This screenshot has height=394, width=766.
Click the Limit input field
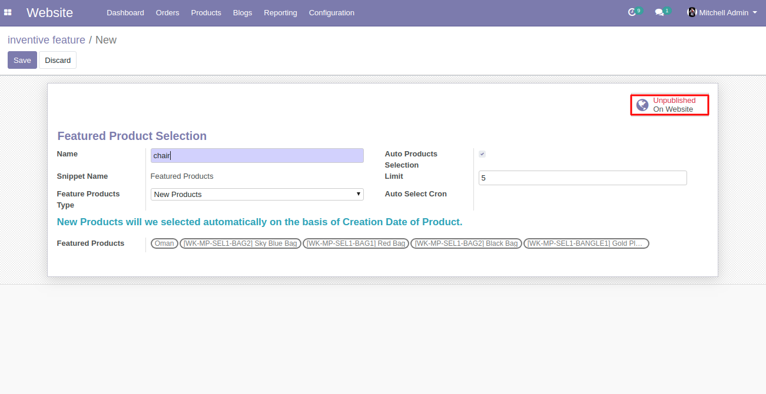[582, 178]
